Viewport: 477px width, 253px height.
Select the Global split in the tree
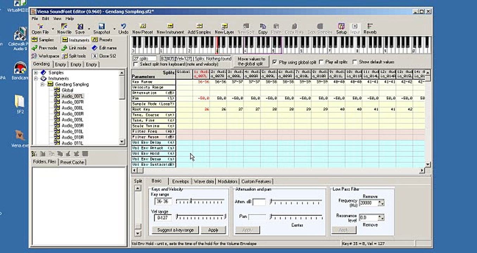[x=67, y=90]
